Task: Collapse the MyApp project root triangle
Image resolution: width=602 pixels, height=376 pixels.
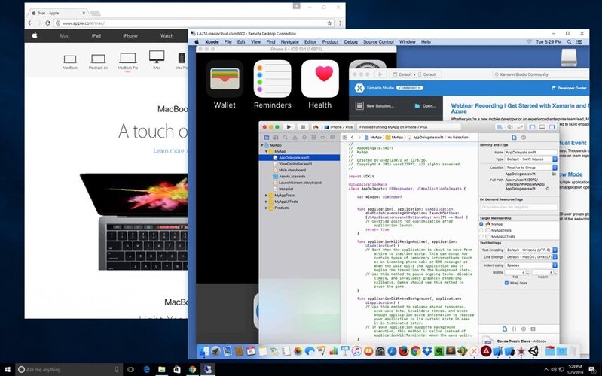Action: 262,145
